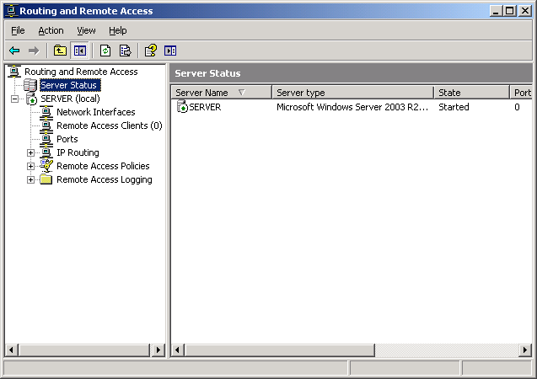This screenshot has width=537, height=379.
Task: Click the Remote Access Logging folder icon
Action: tap(46, 179)
